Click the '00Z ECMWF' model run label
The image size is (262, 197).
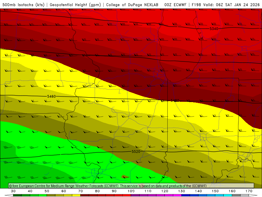pyautogui.click(x=175, y=5)
